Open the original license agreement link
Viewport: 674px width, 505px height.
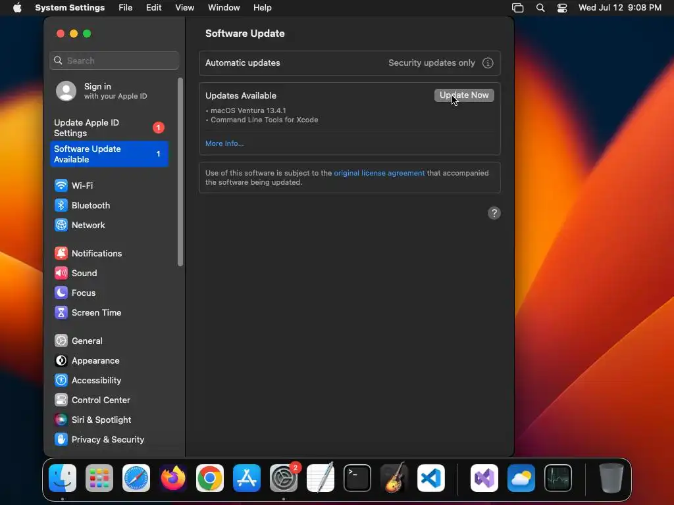379,173
